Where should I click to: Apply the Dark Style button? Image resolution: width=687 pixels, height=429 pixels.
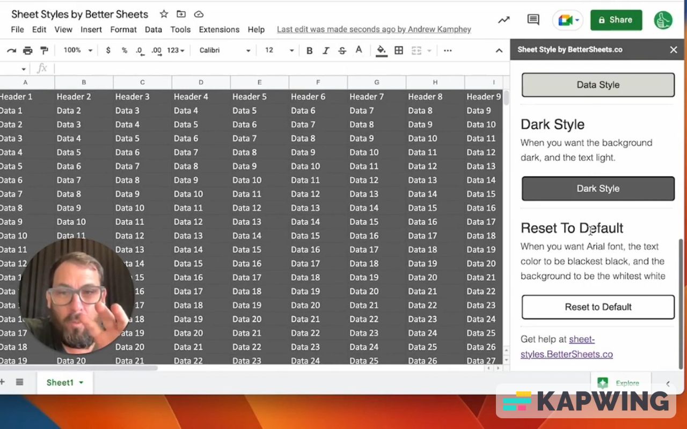[598, 189]
